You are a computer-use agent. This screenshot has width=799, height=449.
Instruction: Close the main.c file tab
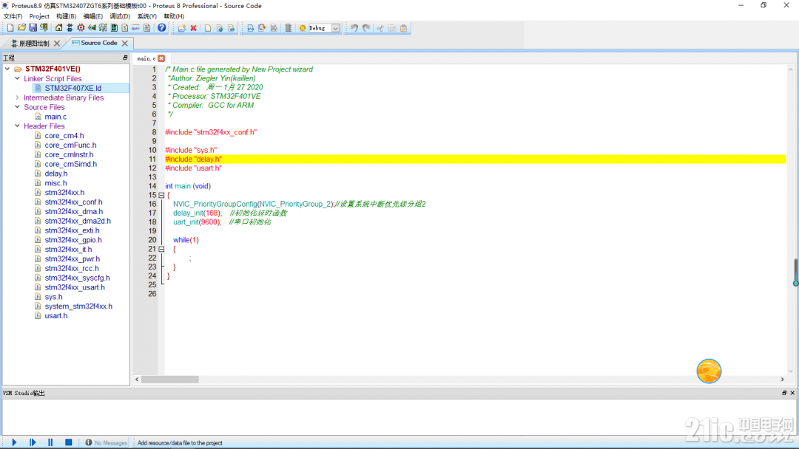[161, 58]
